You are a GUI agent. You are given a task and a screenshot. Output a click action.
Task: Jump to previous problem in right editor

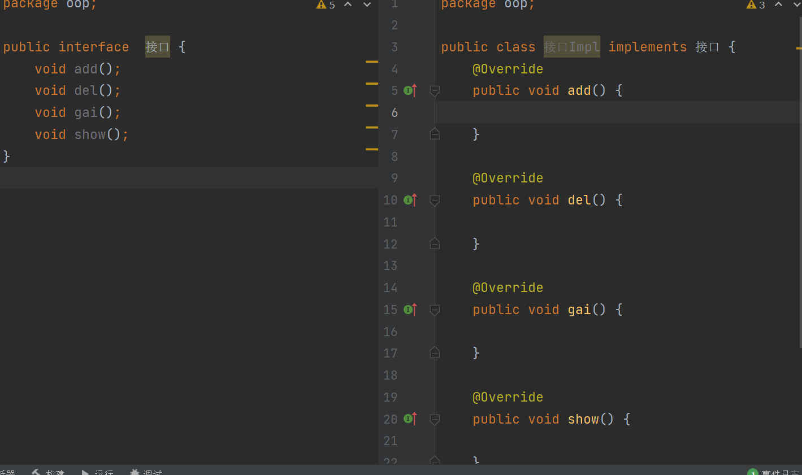click(778, 5)
